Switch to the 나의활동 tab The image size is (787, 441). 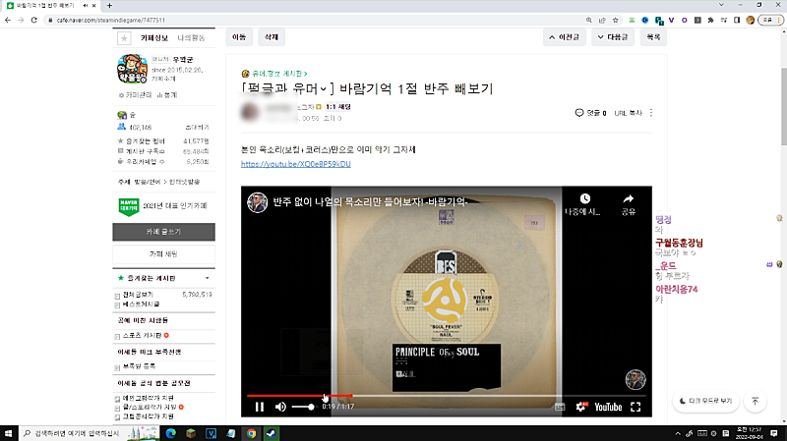pos(191,38)
